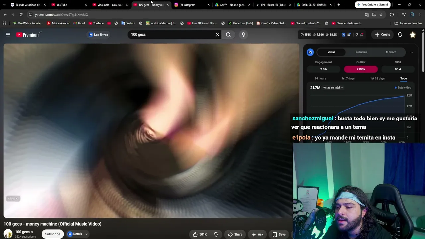Switch to the AI Coach tab
The width and height of the screenshot is (425, 239).
pos(391,52)
